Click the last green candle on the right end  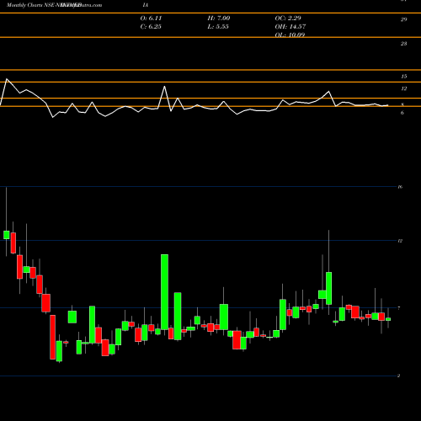(388, 319)
